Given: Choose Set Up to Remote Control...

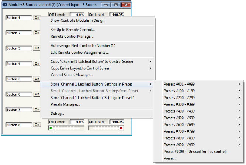Looking at the screenshot, I should coord(97,30).
